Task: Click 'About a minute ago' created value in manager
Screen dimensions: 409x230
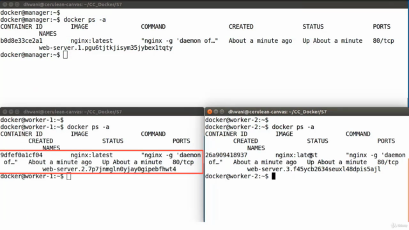Action: point(260,41)
